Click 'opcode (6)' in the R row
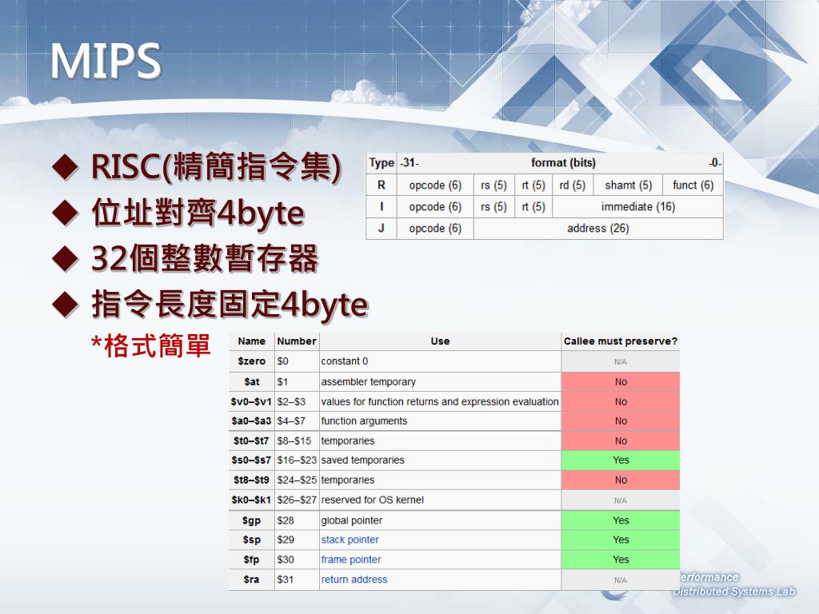 [435, 185]
